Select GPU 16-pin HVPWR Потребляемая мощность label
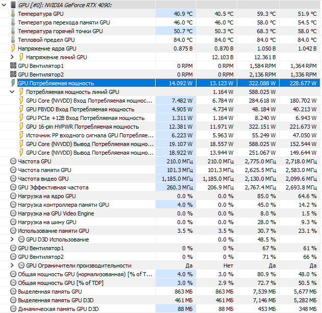322x313 pixels. point(82,127)
